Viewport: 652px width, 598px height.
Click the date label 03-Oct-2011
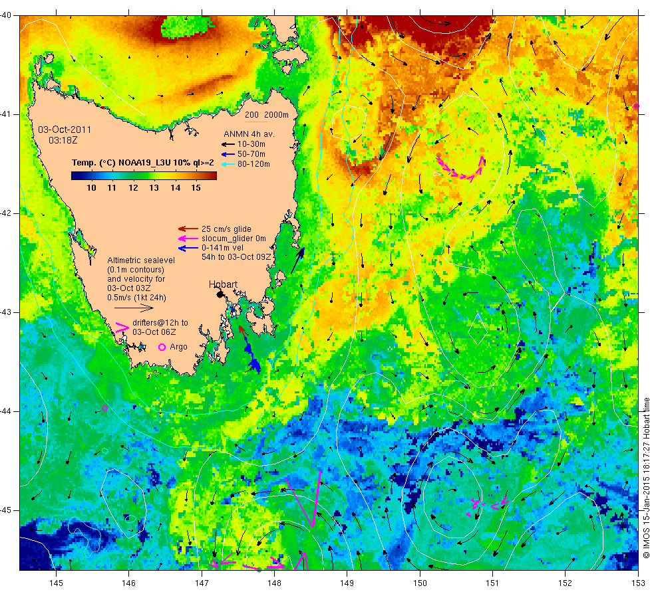point(65,130)
